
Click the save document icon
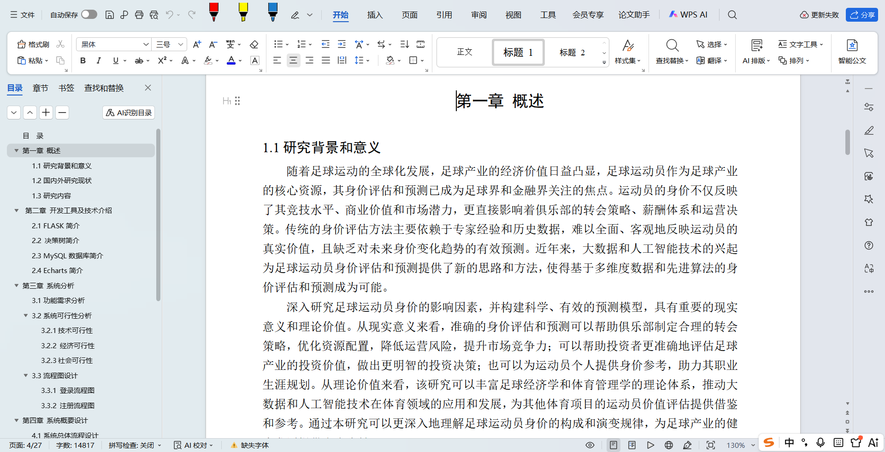pos(110,15)
